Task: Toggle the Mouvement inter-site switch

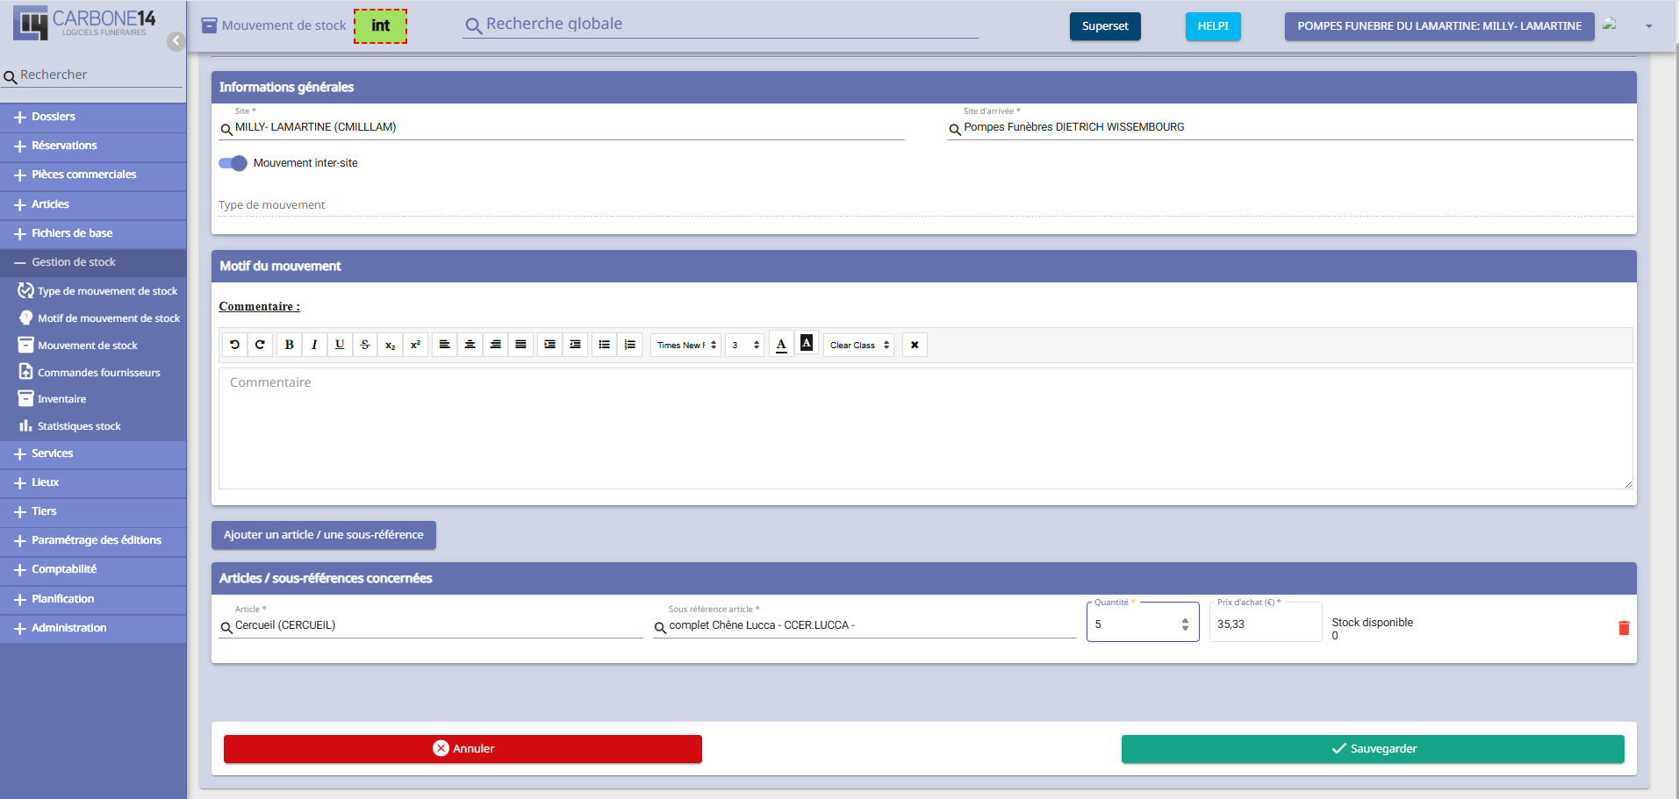Action: point(233,163)
